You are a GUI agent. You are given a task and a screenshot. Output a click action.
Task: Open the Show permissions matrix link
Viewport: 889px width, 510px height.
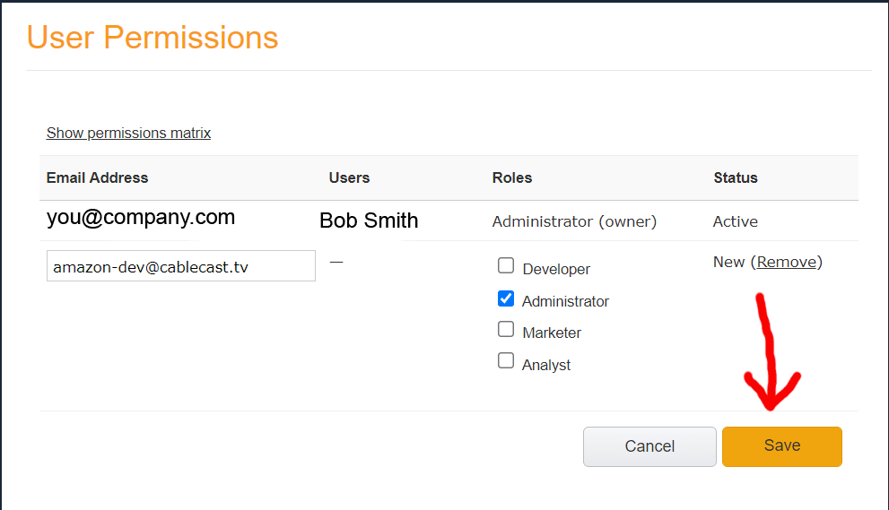(x=128, y=133)
